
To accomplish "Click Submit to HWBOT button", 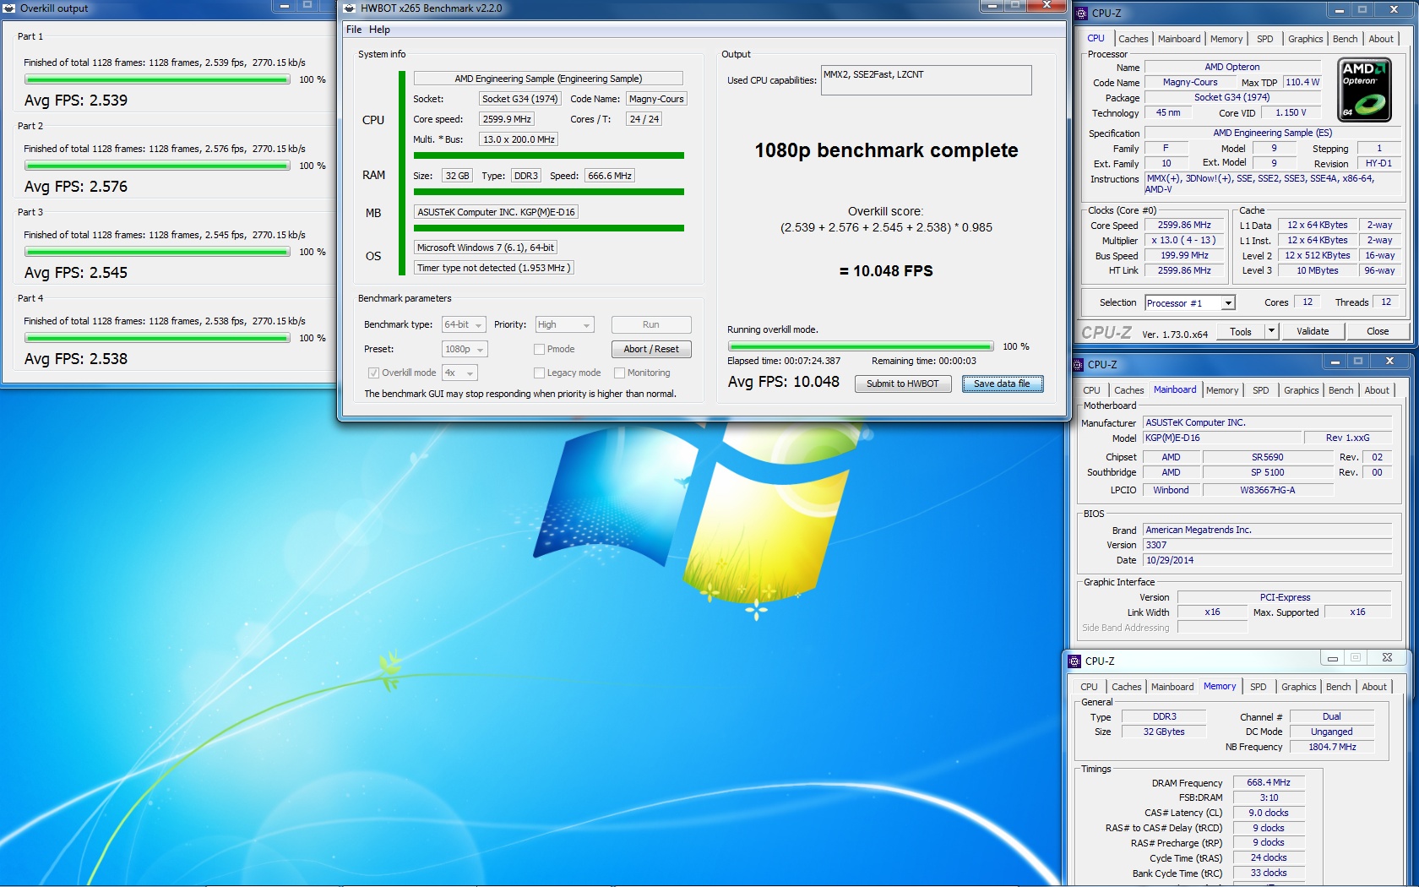I will coord(903,384).
